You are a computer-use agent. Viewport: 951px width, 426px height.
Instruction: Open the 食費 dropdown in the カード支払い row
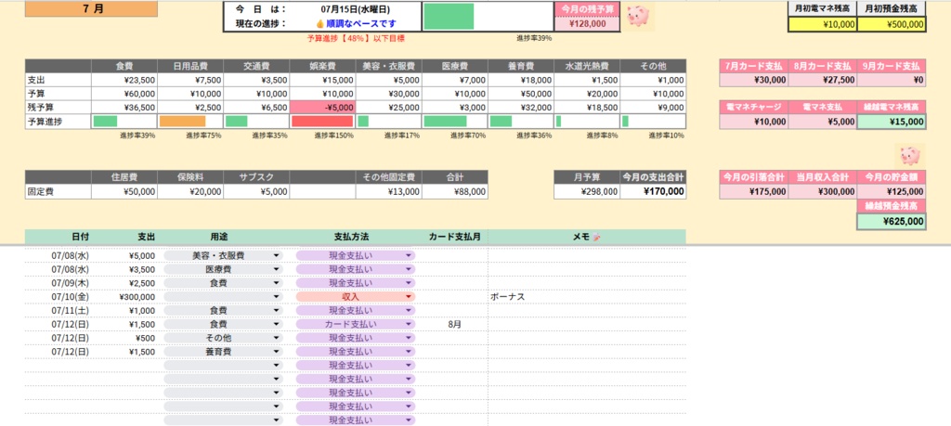click(x=277, y=324)
